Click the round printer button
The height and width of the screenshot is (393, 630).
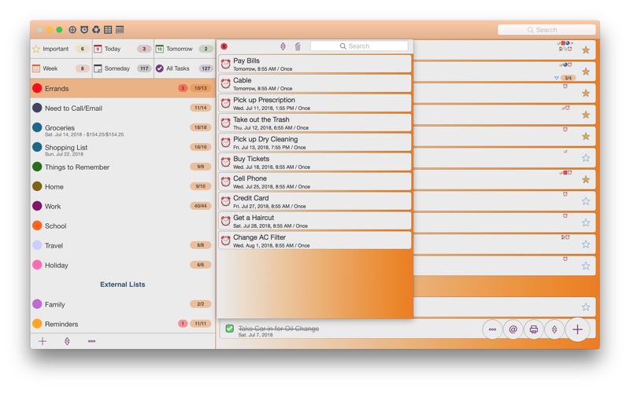[534, 329]
